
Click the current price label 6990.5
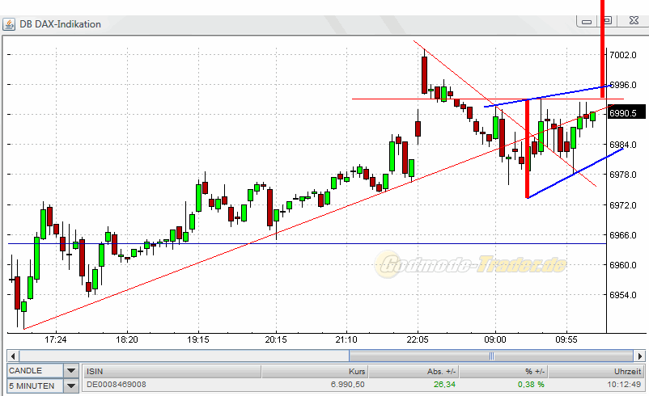[626, 113]
